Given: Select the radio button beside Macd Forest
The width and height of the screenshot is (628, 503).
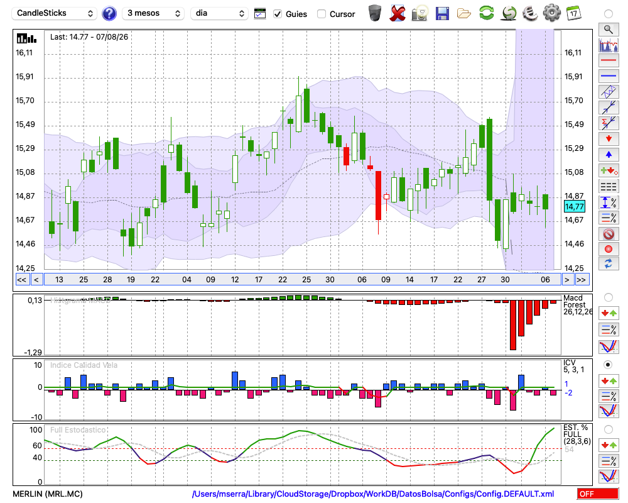Looking at the screenshot, I should click(x=609, y=297).
